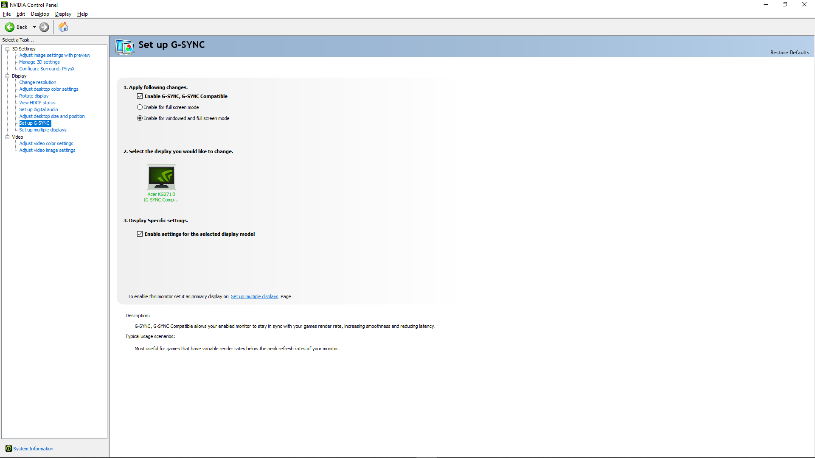This screenshot has width=815, height=458.
Task: Open Manage 3D settings
Action: pyautogui.click(x=39, y=62)
